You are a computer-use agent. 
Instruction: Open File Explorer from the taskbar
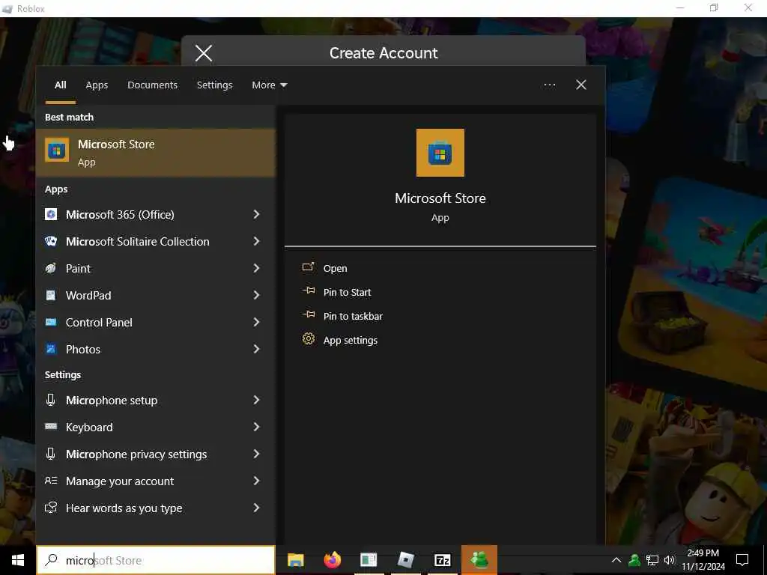coord(295,560)
